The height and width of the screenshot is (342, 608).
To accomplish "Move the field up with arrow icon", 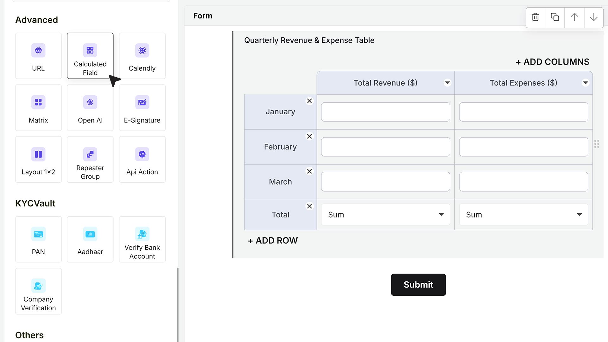I will pos(574,17).
